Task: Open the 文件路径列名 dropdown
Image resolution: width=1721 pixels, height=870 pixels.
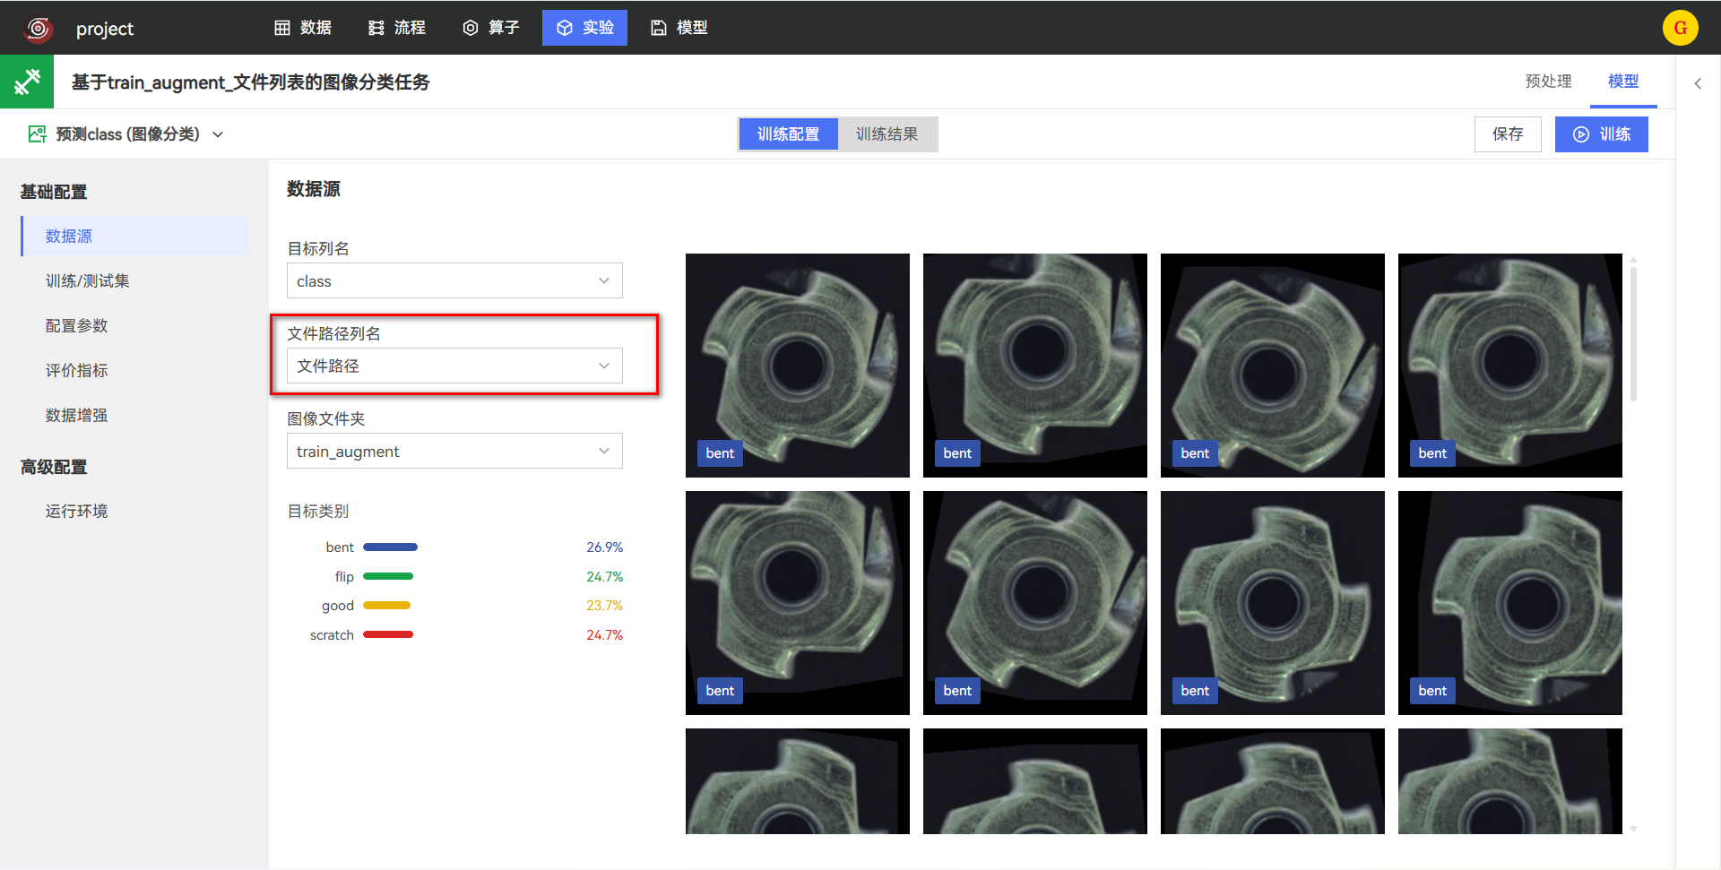Action: pyautogui.click(x=454, y=366)
